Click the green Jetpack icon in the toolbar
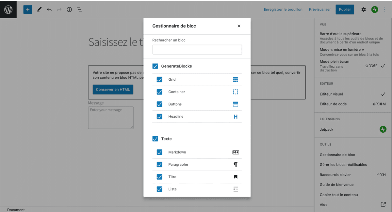 375,9
